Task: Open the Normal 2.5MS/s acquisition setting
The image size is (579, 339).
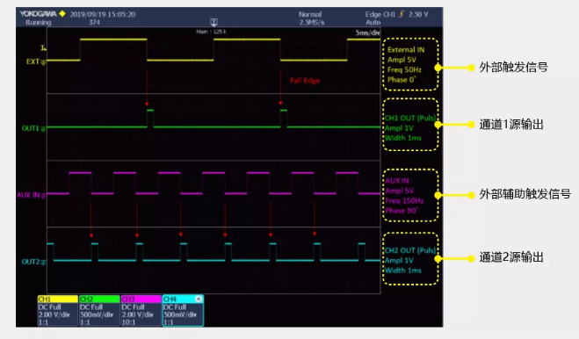Action: click(311, 18)
